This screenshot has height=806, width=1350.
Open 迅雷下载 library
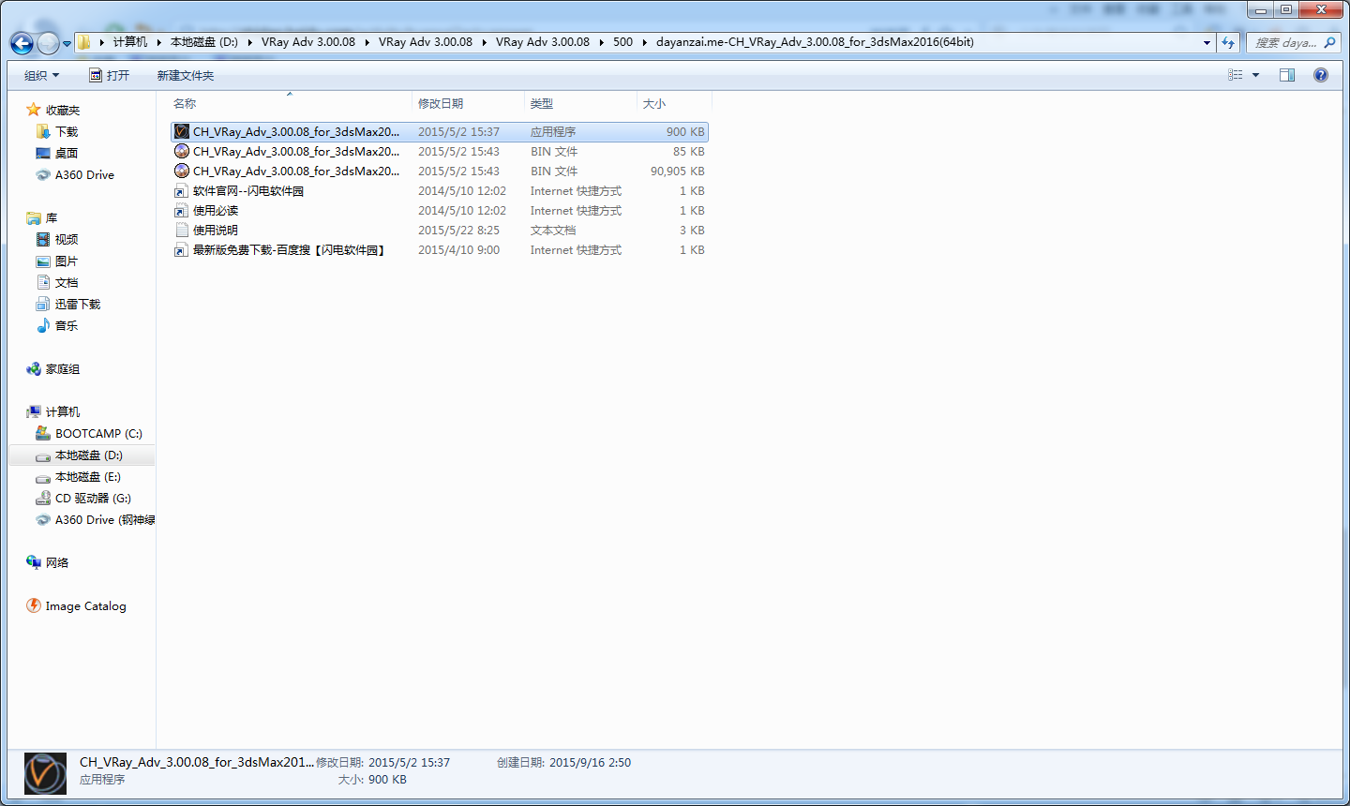pos(77,305)
